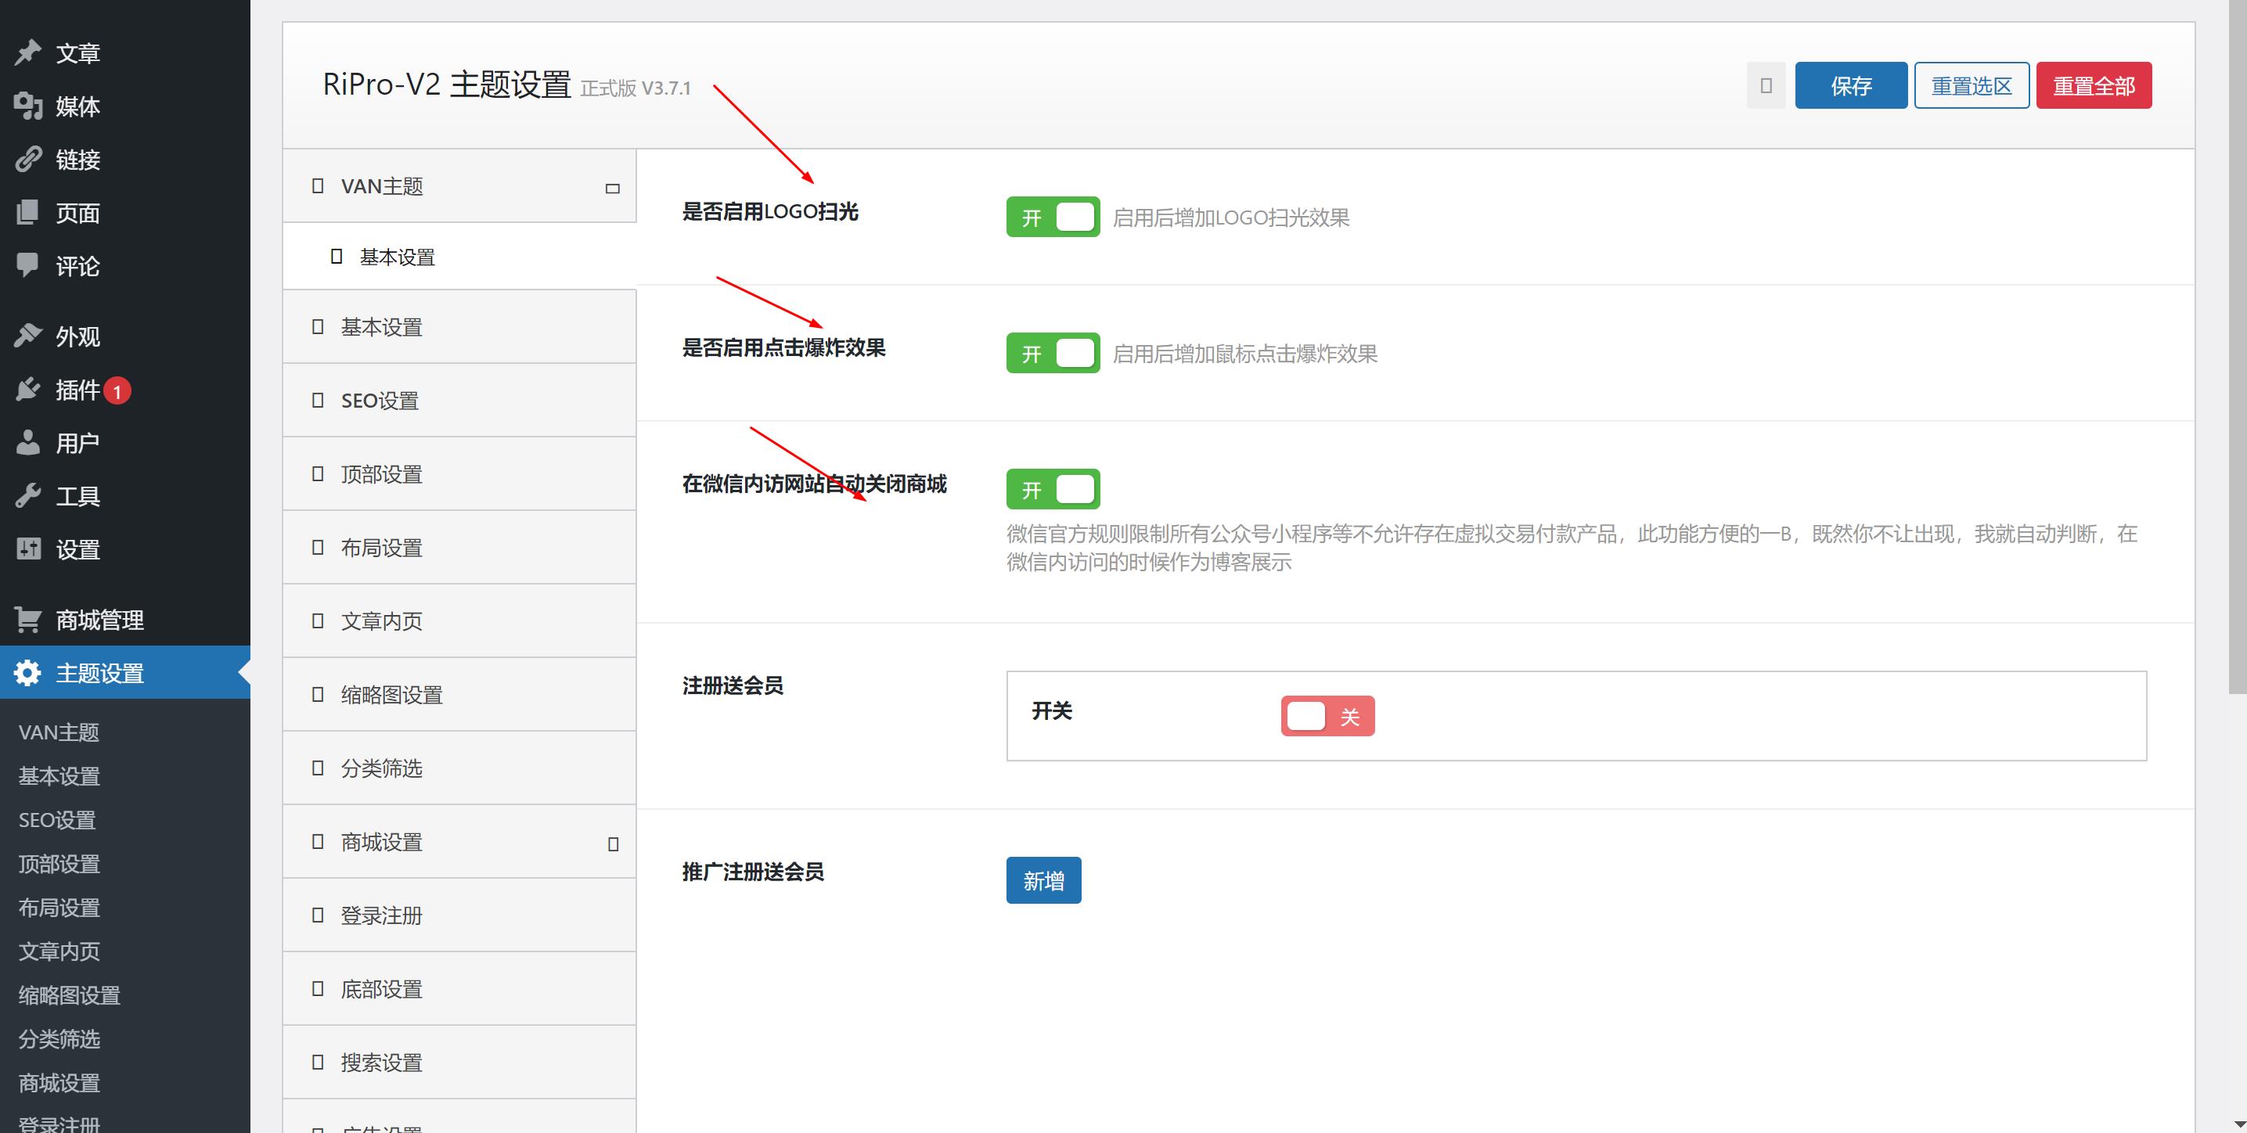Click 新增 button for 推广注册送会员
This screenshot has height=1133, width=2247.
1045,880
